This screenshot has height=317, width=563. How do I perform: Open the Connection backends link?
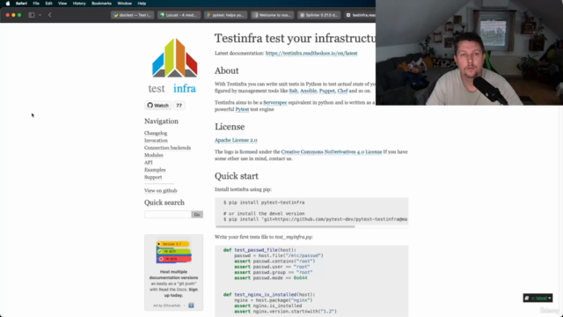pos(167,148)
